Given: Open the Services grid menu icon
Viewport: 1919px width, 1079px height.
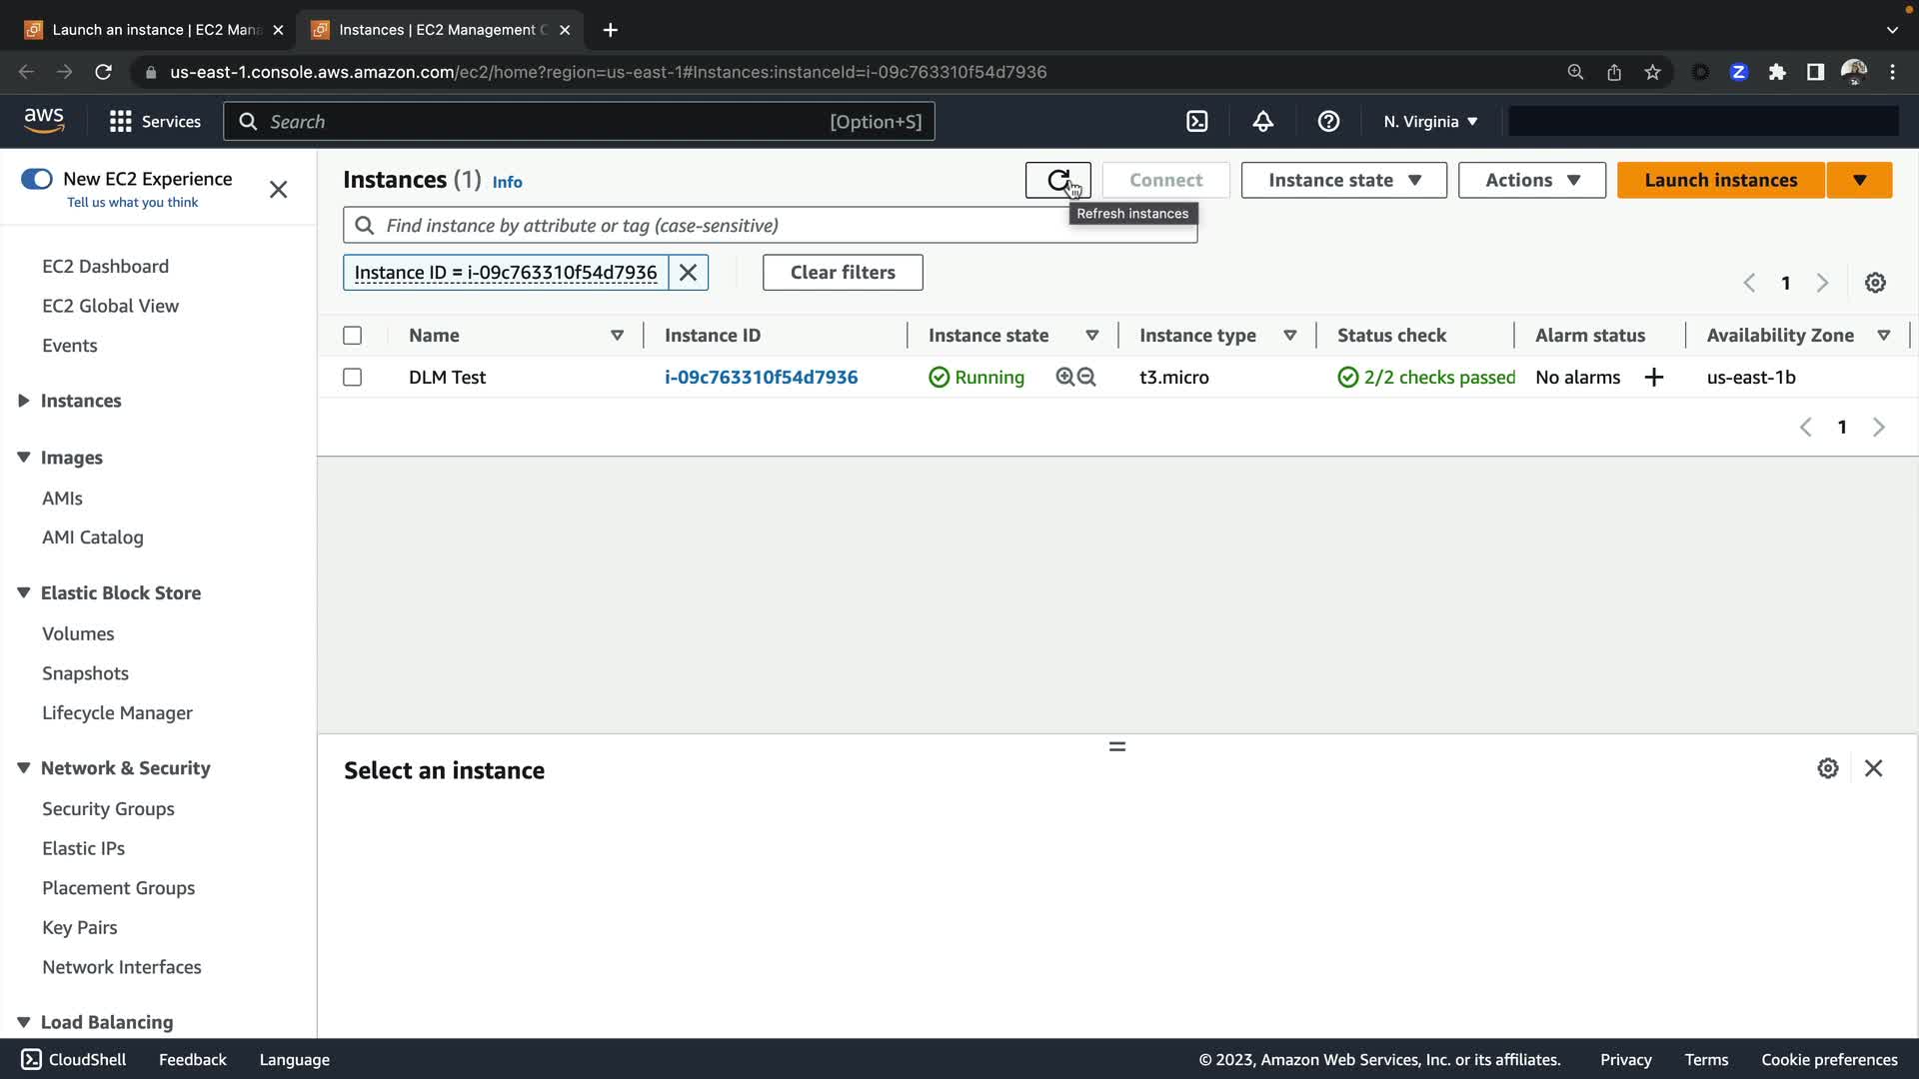Looking at the screenshot, I should point(120,122).
